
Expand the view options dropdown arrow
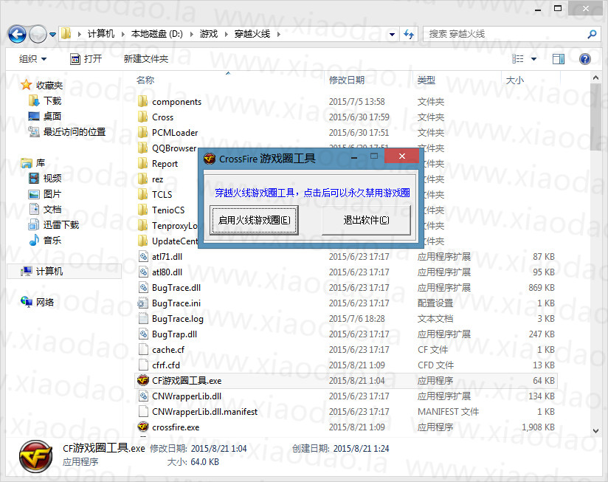pyautogui.click(x=534, y=59)
